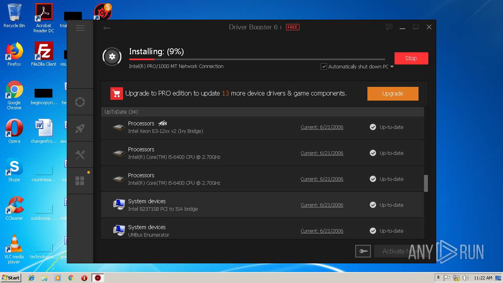503x283 pixels.
Task: Show hidden system tray icons
Action: tap(438, 277)
